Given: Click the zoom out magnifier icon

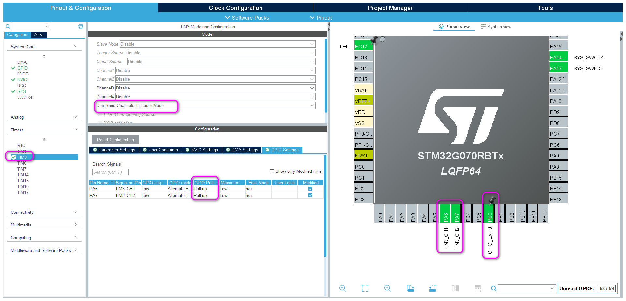Looking at the screenshot, I should click(387, 288).
